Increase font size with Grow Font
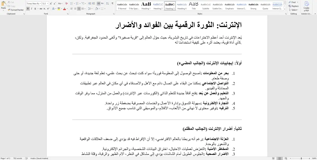317x160 pixels. (x=51, y=3)
